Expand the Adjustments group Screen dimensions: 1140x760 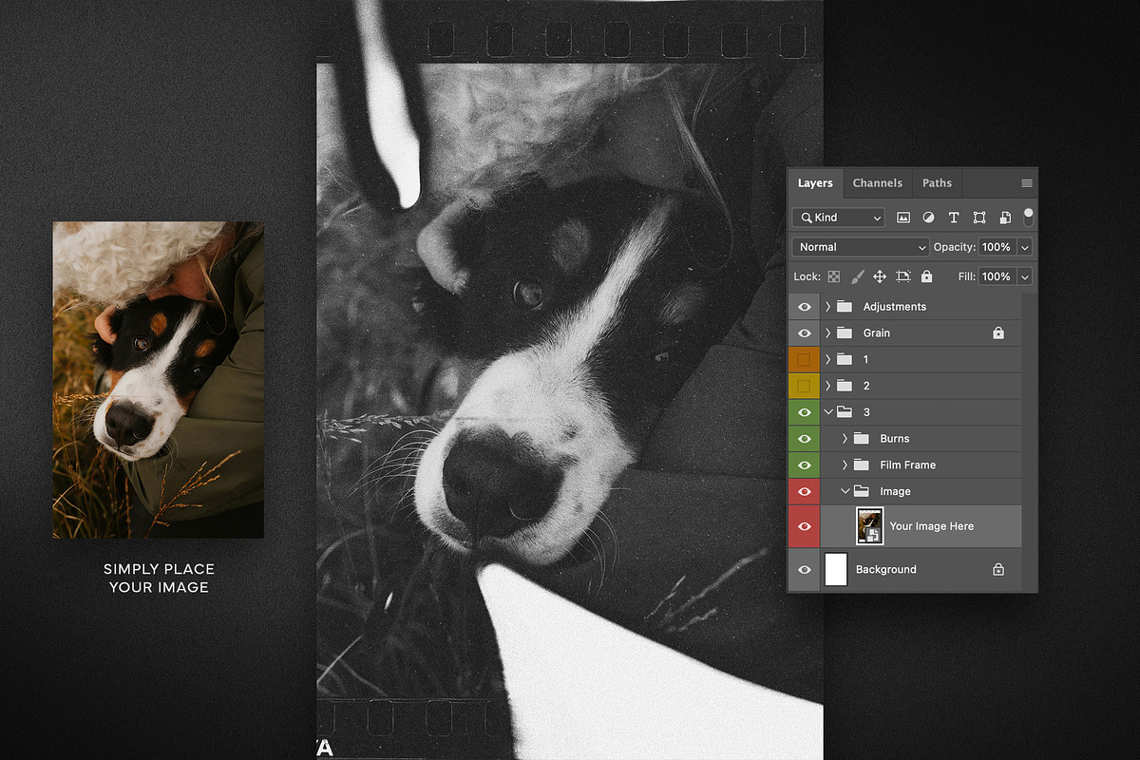pyautogui.click(x=827, y=307)
